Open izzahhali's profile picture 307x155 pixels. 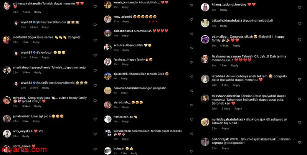tap(205, 79)
